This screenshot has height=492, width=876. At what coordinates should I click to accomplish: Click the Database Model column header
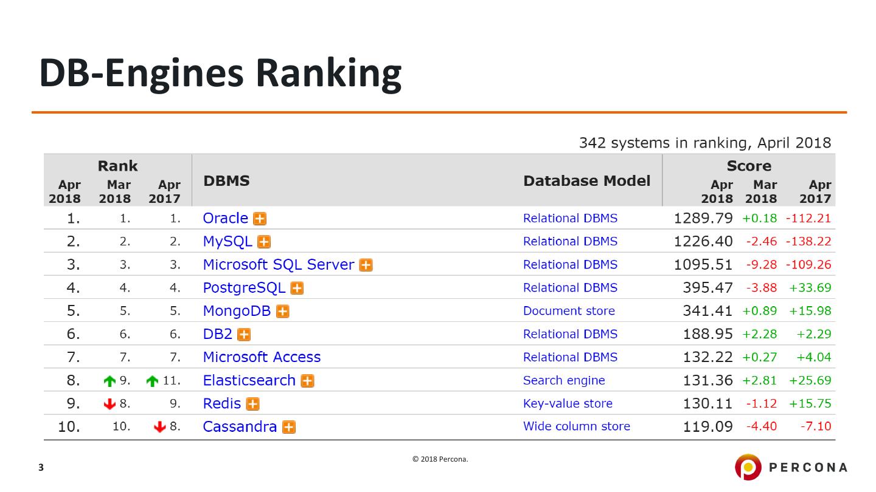586,181
